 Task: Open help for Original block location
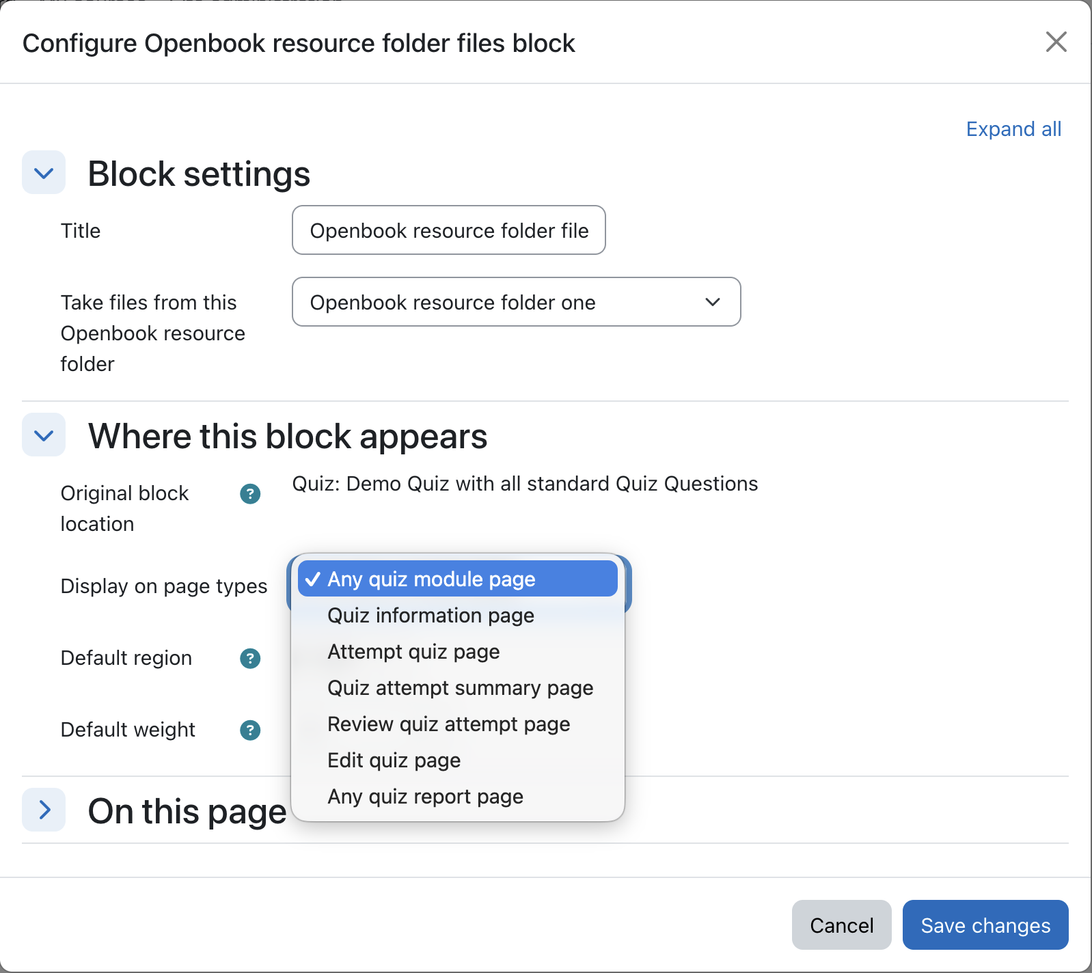250,493
